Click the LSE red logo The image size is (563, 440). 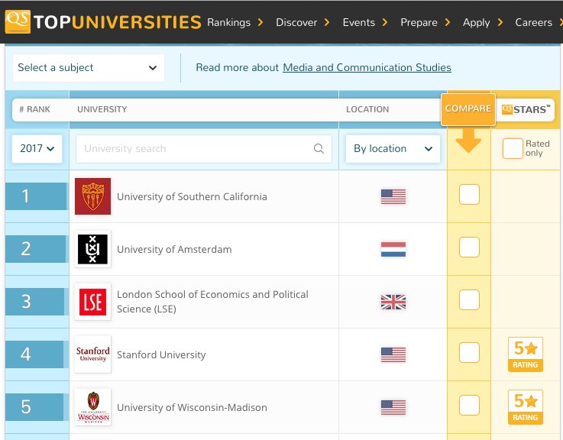(92, 302)
